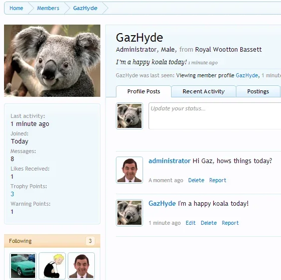
Task: Open the Mr. Bean avatar in Following list
Action: pyautogui.click(x=81, y=266)
